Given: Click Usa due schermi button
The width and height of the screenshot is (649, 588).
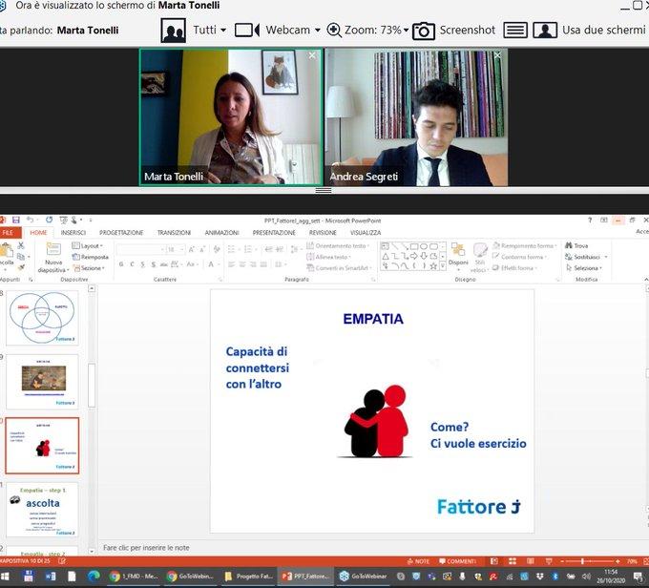Looking at the screenshot, I should tap(589, 31).
